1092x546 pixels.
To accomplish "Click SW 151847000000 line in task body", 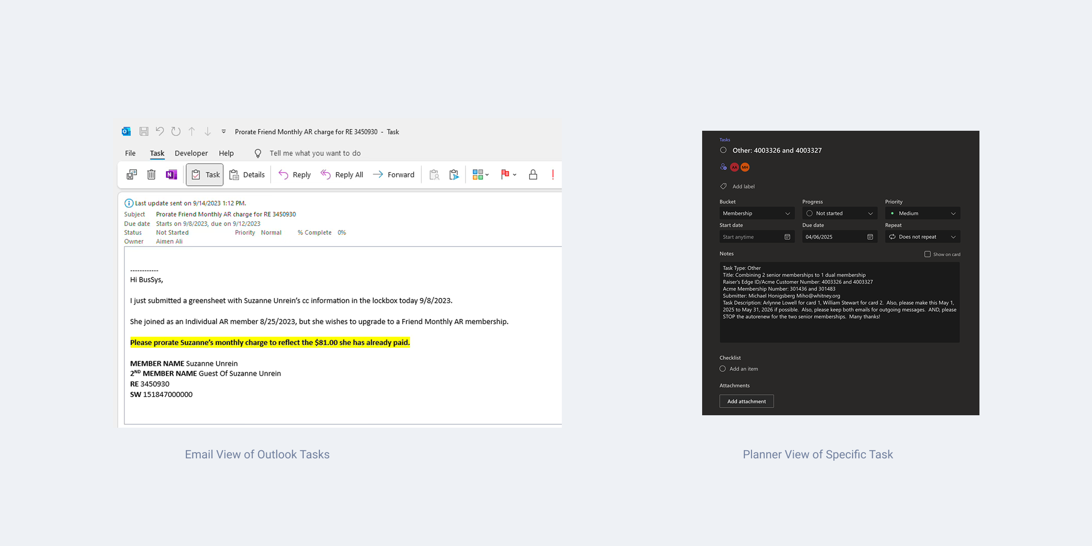I will tap(161, 395).
